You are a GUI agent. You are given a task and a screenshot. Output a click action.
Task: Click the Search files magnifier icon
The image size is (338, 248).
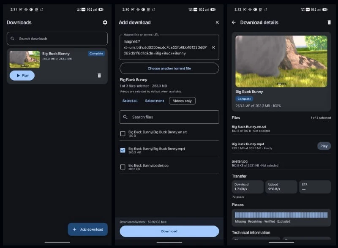click(125, 117)
